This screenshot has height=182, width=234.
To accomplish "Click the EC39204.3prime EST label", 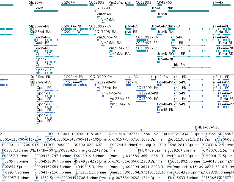I will 181,150.
